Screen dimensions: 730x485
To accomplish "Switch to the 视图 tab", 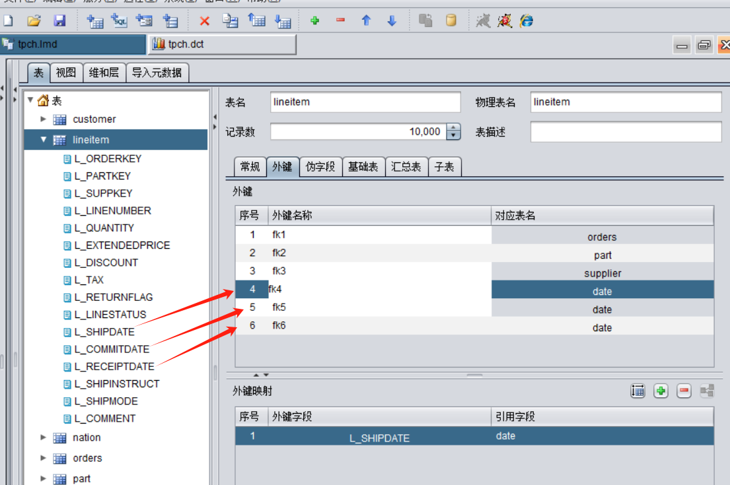I will pos(66,73).
